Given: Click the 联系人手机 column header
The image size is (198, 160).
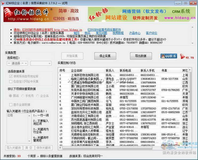Looking at the screenshot, I should coord(150,70).
